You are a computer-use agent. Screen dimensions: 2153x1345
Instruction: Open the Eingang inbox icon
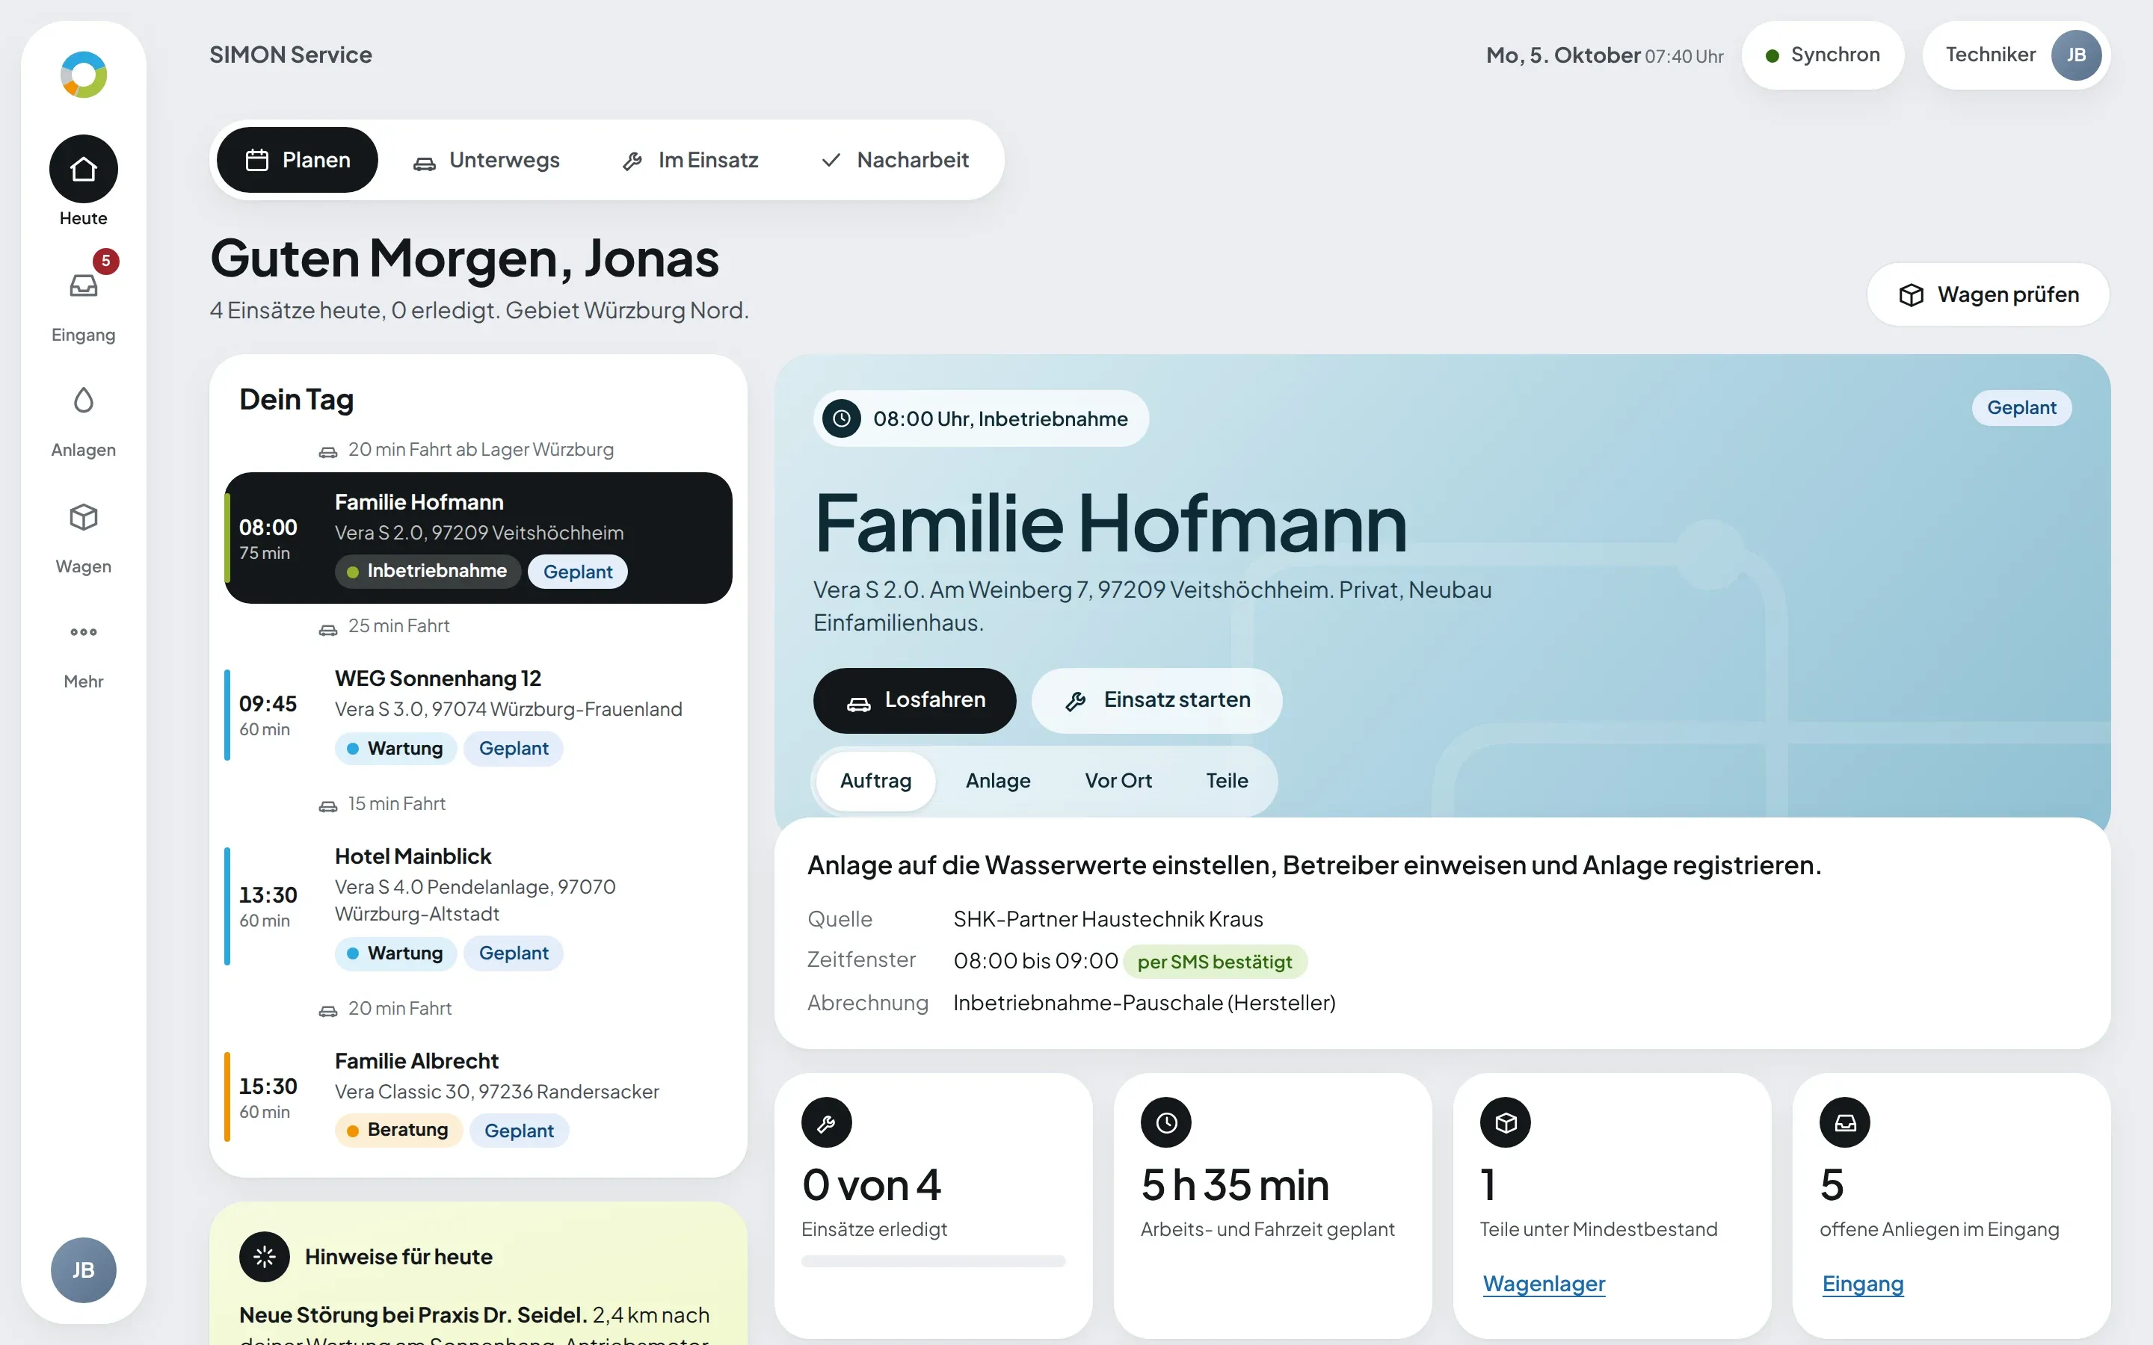pos(84,285)
